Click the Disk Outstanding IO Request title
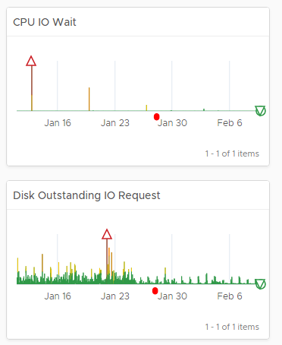The height and width of the screenshot is (345, 282). coord(86,195)
